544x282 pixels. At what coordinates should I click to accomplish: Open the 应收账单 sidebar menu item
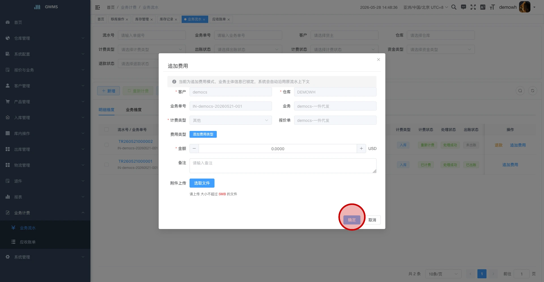[45, 242]
